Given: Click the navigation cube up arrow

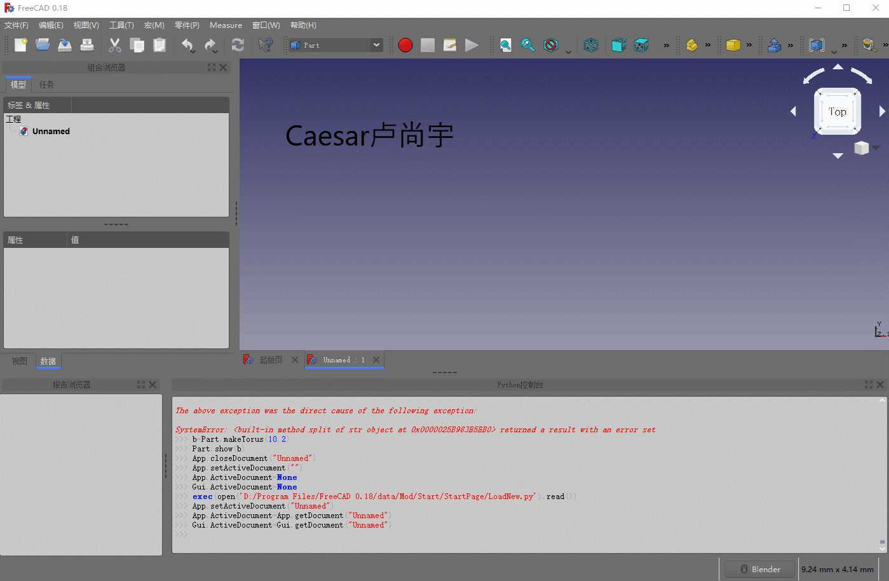Looking at the screenshot, I should click(x=838, y=67).
